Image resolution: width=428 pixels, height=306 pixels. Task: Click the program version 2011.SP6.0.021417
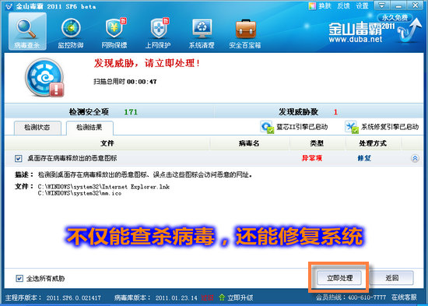[x=73, y=297]
